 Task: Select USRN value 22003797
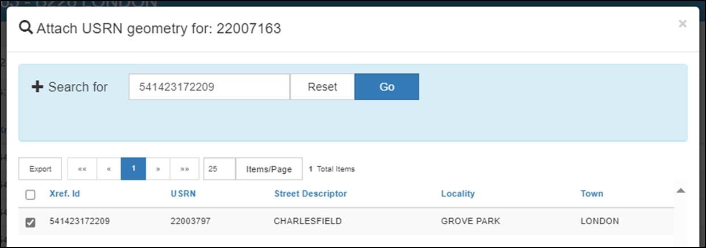(x=190, y=221)
